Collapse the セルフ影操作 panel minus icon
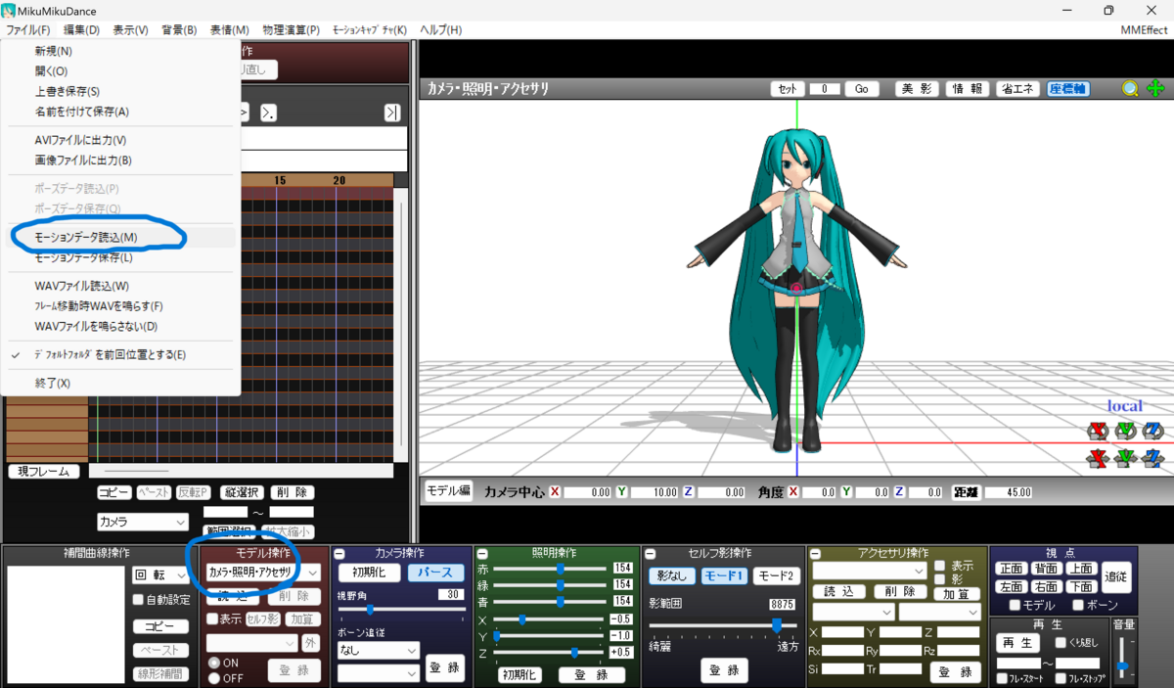 tap(651, 554)
